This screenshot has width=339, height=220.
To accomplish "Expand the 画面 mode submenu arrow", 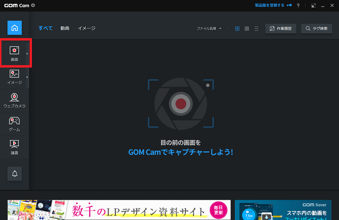I will pos(27,54).
